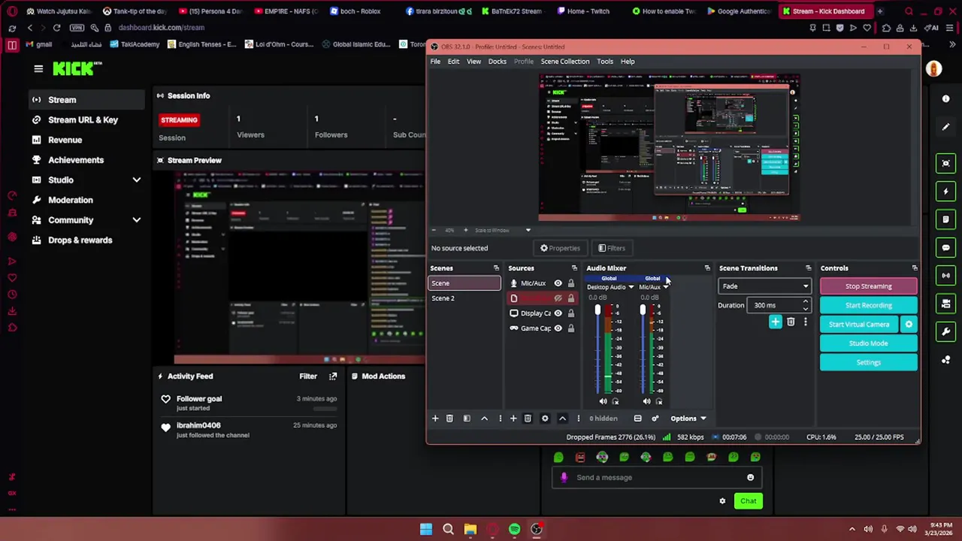962x541 pixels.
Task: Enable Studio Mode button
Action: pyautogui.click(x=868, y=343)
